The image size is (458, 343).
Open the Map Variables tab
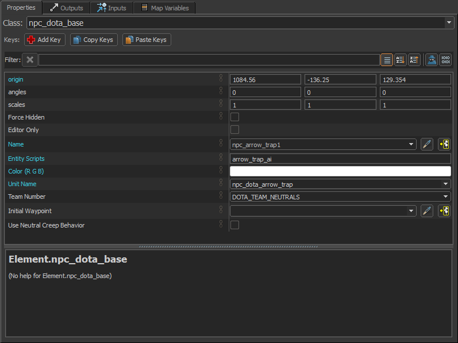(165, 8)
